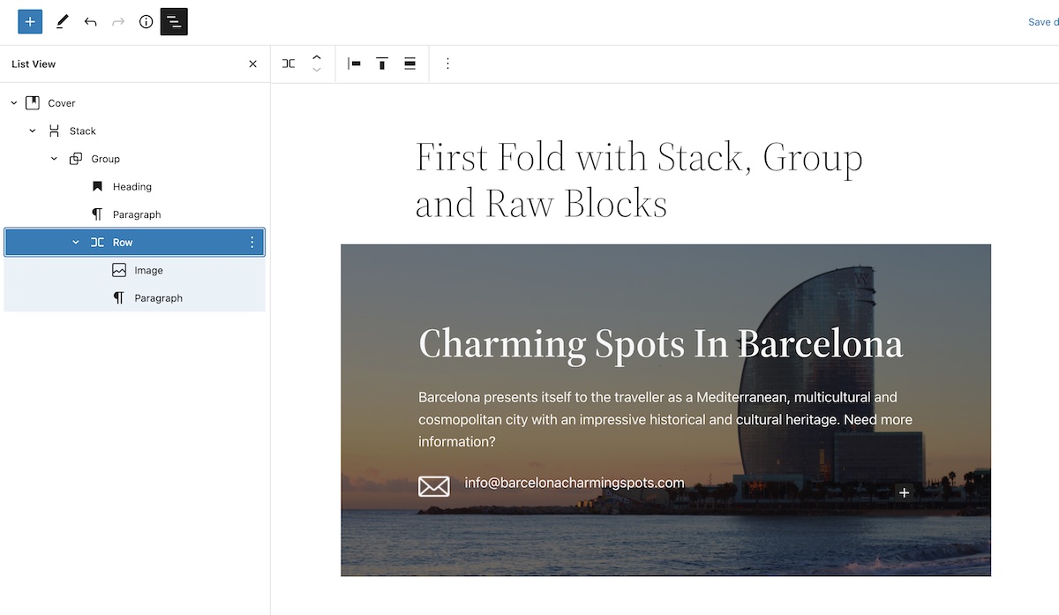Open block toolbar Options menu

pyautogui.click(x=447, y=64)
